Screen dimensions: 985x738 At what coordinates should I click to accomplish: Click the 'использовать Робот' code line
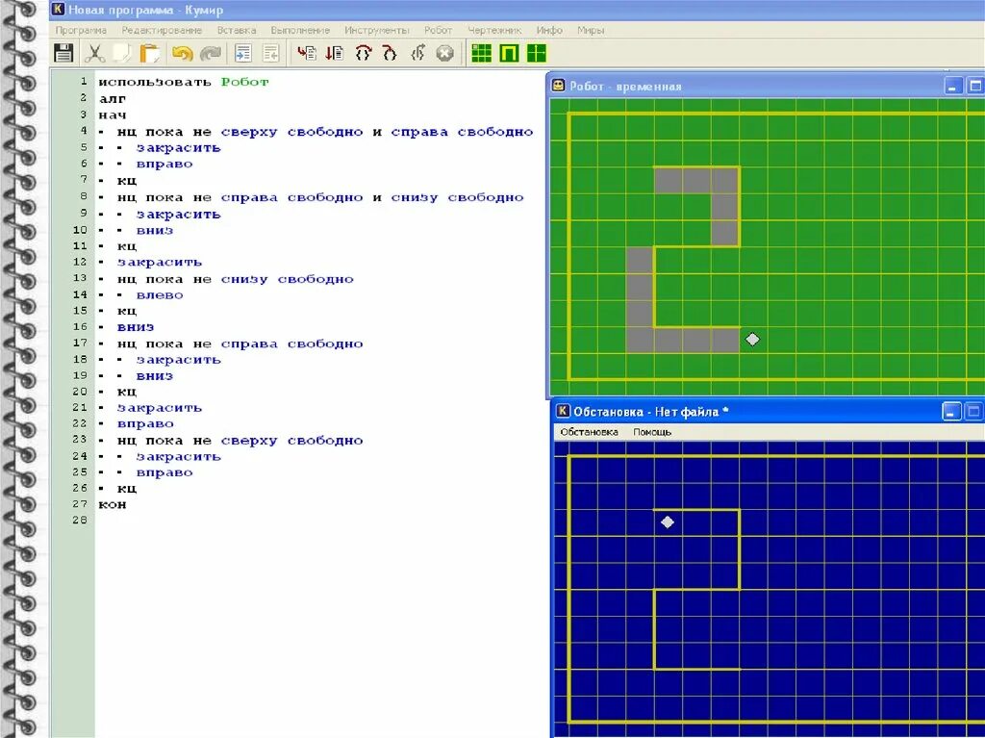click(184, 82)
